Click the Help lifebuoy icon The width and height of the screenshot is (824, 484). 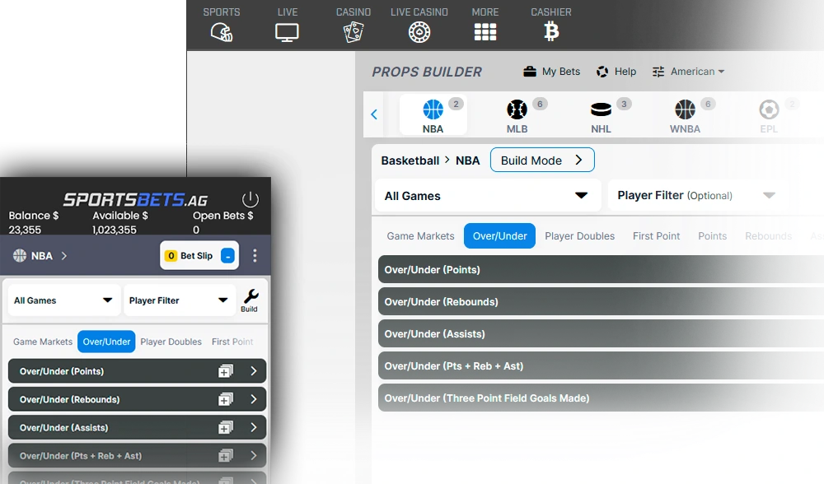tap(602, 72)
